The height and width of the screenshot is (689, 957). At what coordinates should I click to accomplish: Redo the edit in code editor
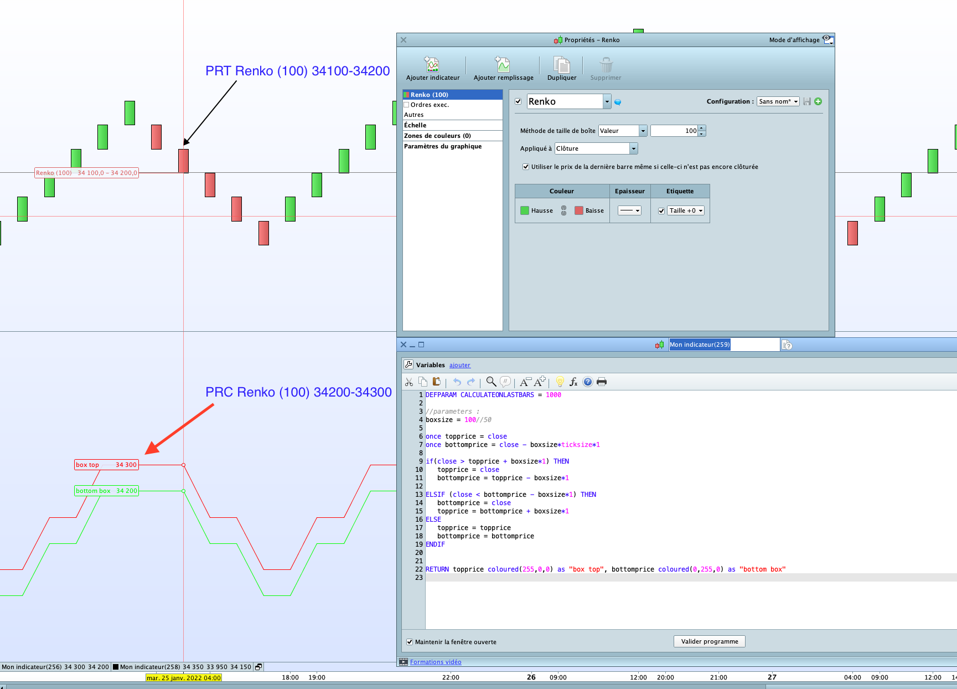[471, 382]
